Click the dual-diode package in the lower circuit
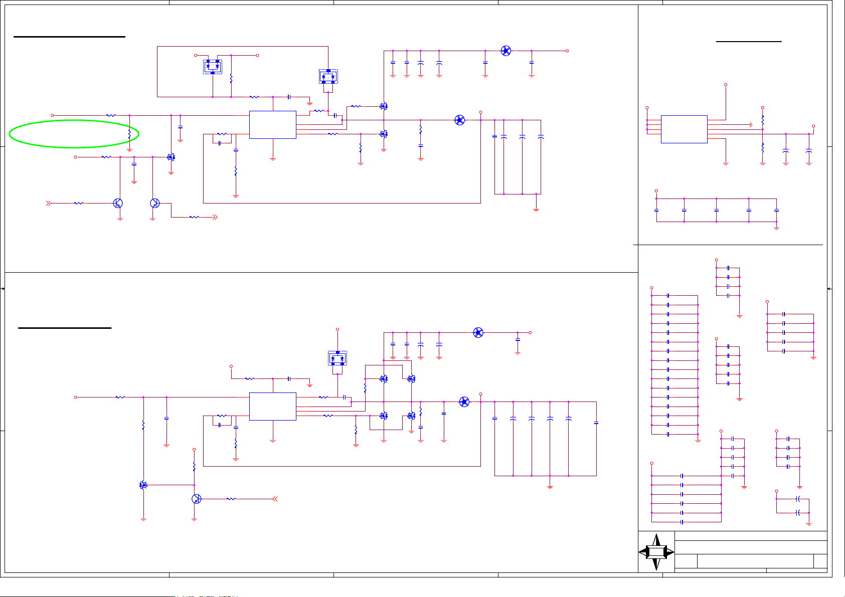Screen dimensions: 845x597 tap(337, 358)
